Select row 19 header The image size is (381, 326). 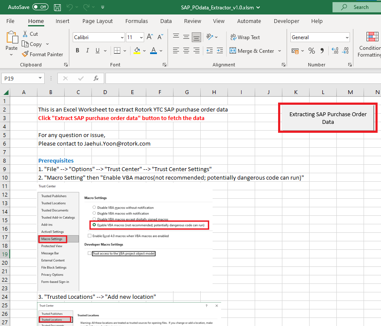coord(5,254)
